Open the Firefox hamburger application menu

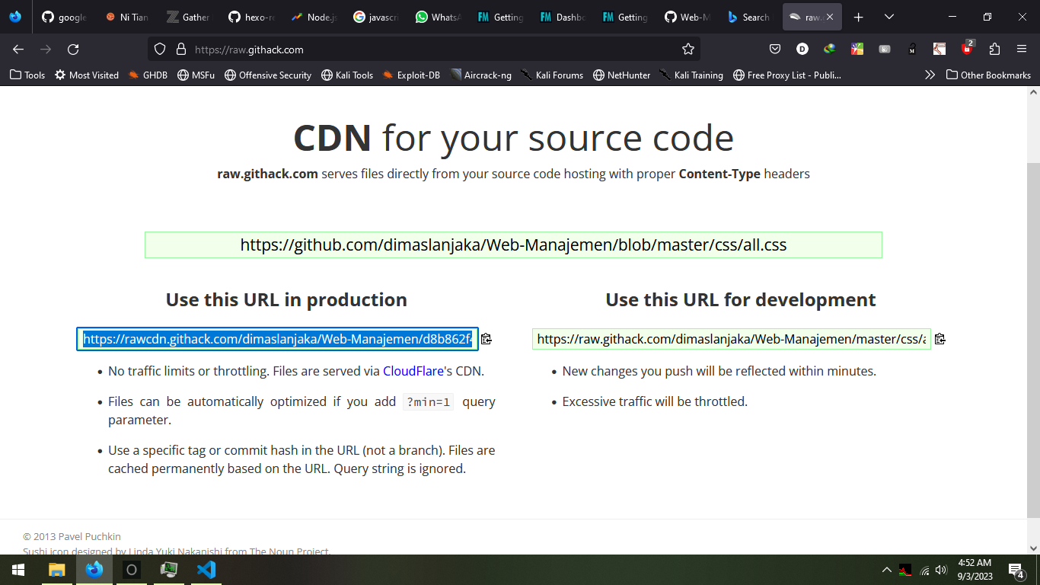[1022, 50]
